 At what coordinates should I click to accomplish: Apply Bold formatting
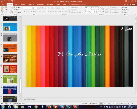pyautogui.click(x=24, y=11)
